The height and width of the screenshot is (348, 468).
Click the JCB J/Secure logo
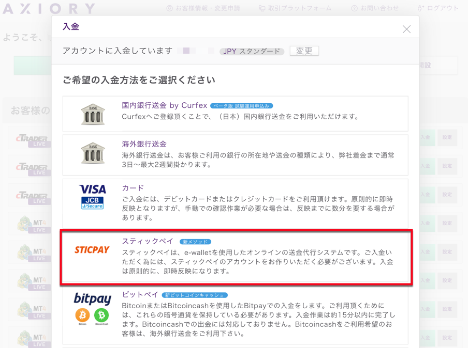tap(93, 203)
